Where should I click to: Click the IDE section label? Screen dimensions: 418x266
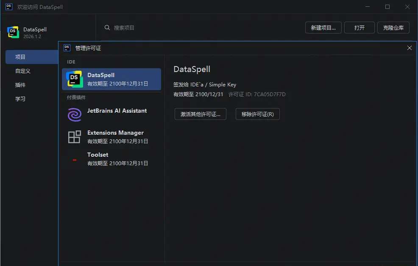click(71, 62)
